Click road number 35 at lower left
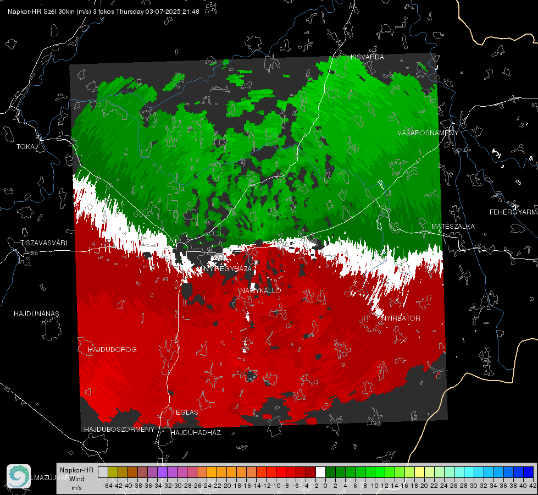The image size is (538, 495). [x=7, y=389]
